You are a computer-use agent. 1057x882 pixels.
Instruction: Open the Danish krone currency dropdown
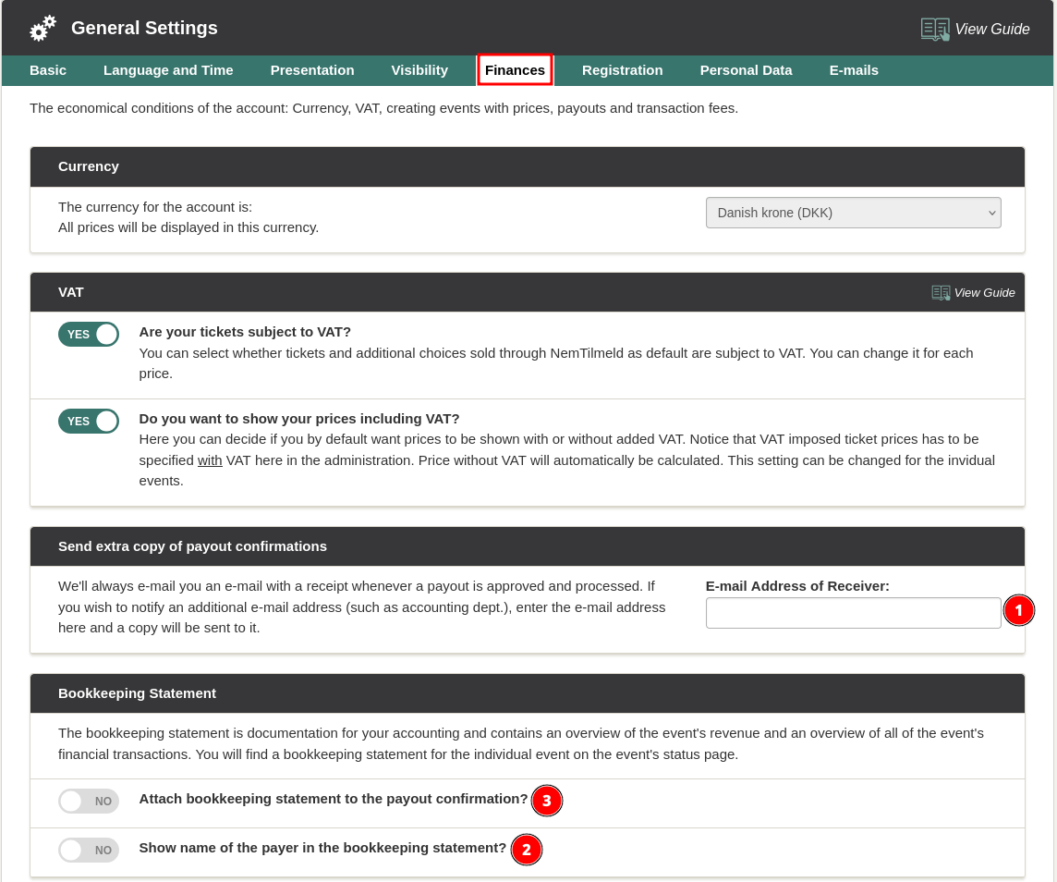853,213
